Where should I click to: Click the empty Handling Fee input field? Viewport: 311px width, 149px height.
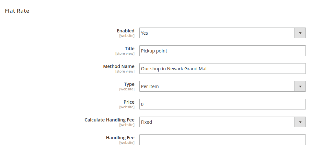(222, 140)
